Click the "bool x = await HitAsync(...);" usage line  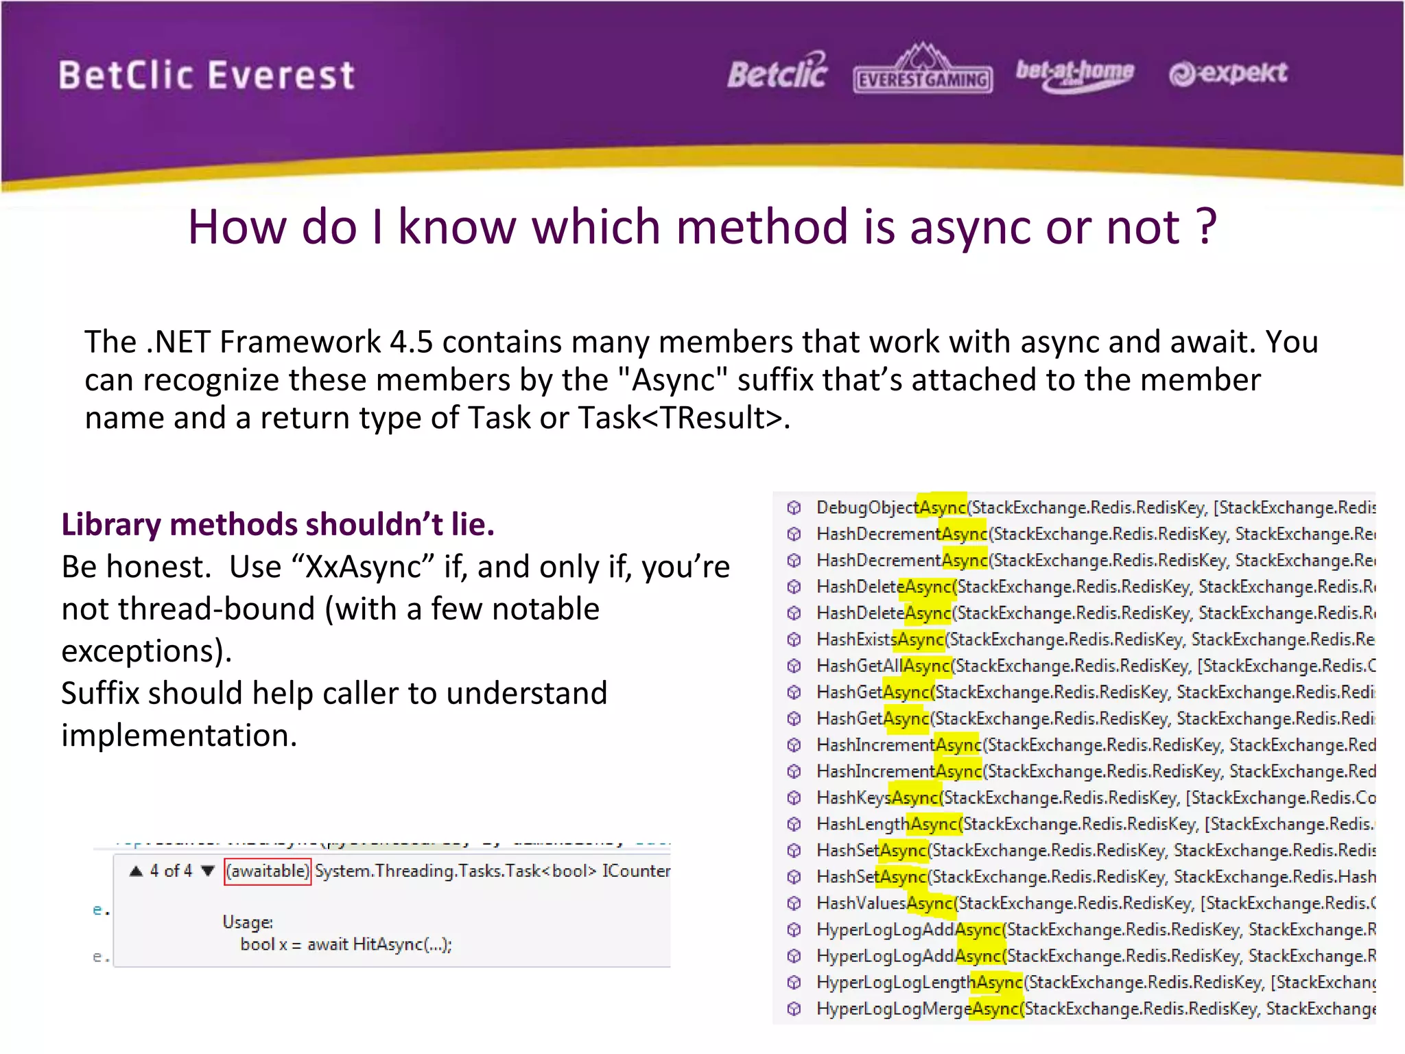click(x=346, y=945)
